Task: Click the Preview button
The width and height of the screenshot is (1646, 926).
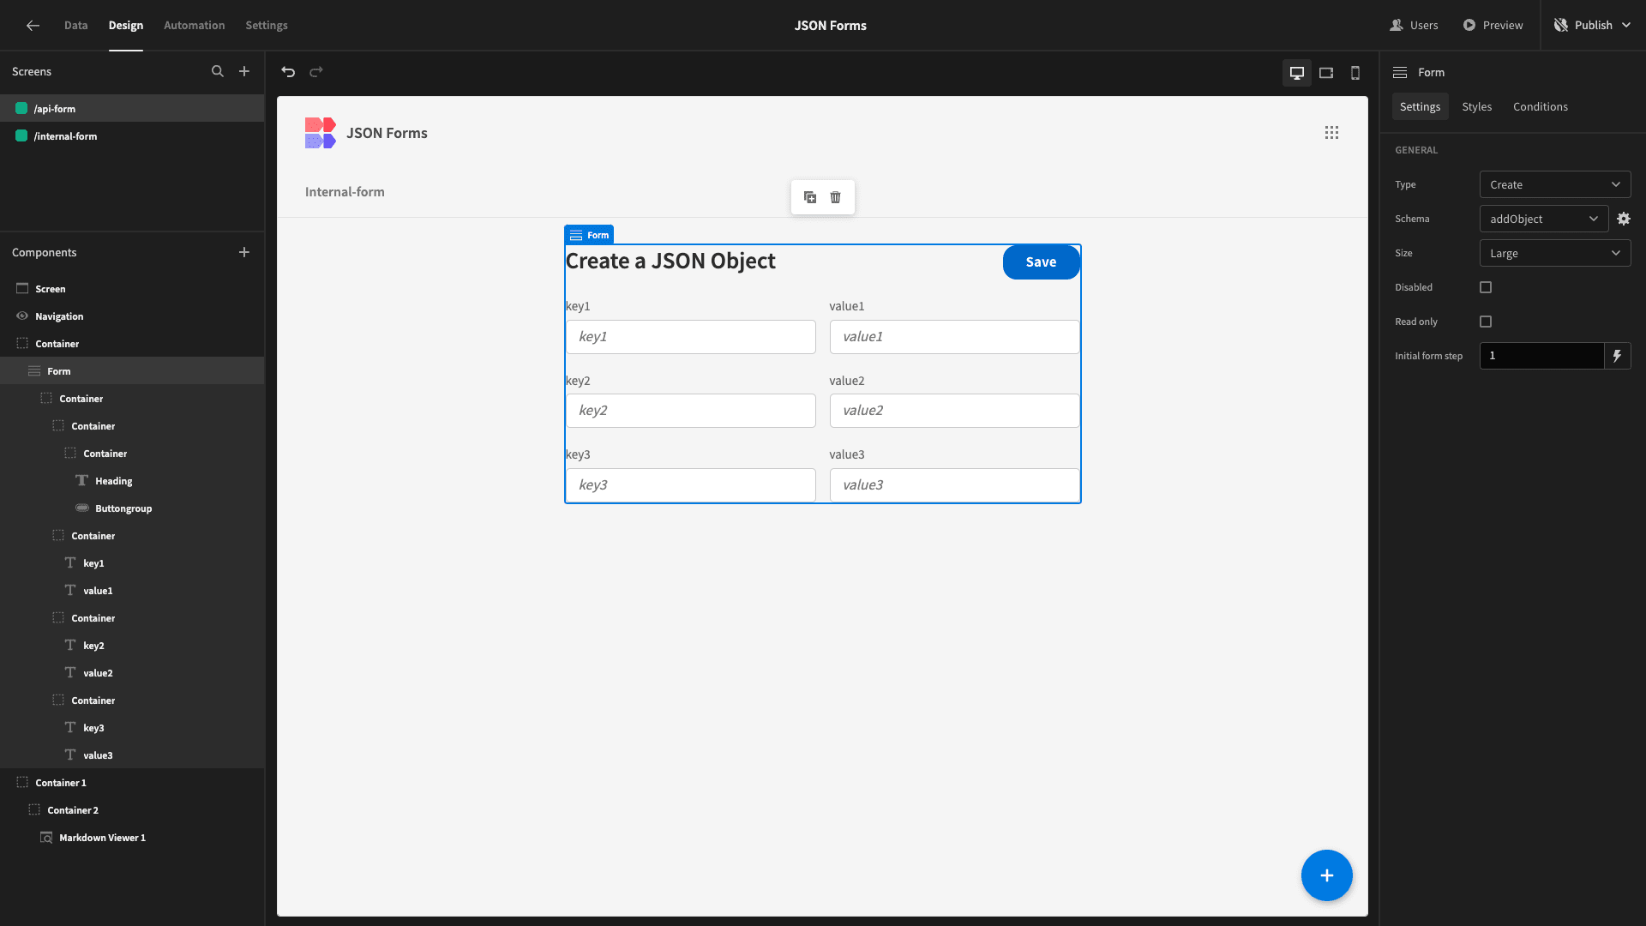Action: click(x=1493, y=26)
